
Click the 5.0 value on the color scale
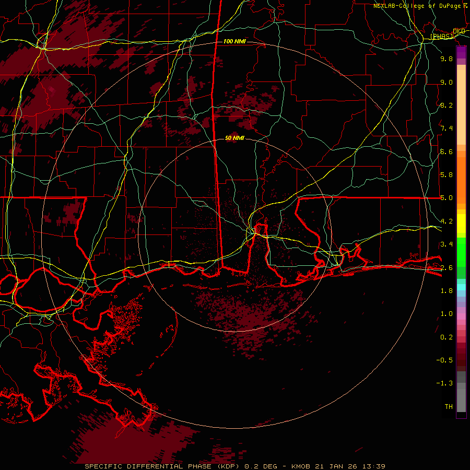point(446,198)
